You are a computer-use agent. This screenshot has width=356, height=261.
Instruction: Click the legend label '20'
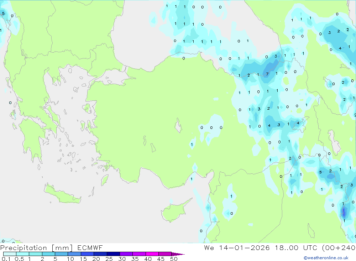pyautogui.click(x=96, y=259)
